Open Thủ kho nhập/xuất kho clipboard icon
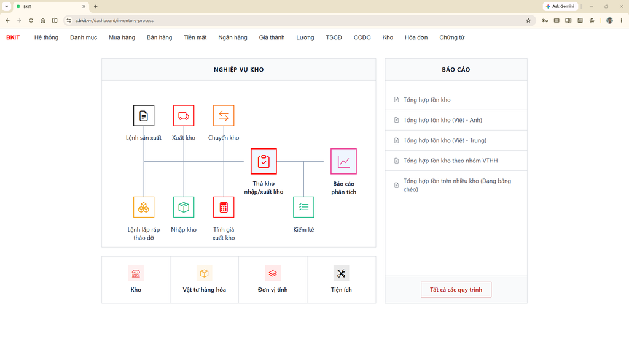The image size is (629, 337). [x=264, y=161]
